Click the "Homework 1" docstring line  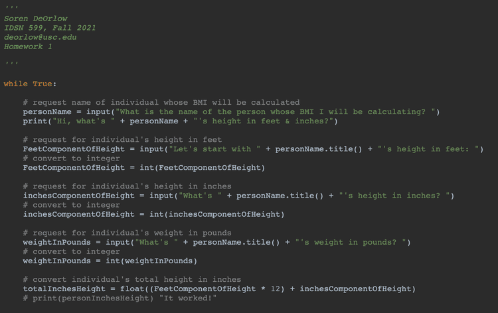[x=28, y=46]
